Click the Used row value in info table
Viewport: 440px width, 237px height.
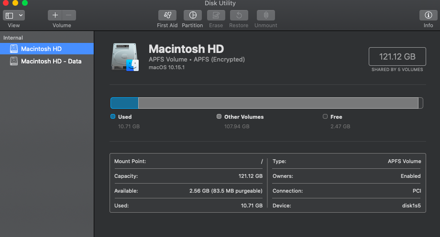tap(252, 206)
